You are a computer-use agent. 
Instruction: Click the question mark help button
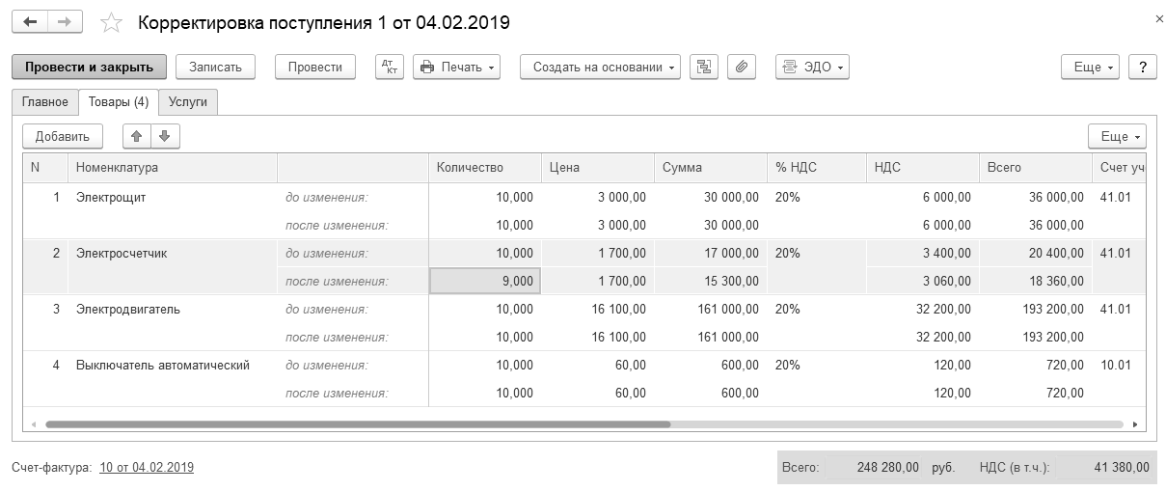pyautogui.click(x=1142, y=67)
